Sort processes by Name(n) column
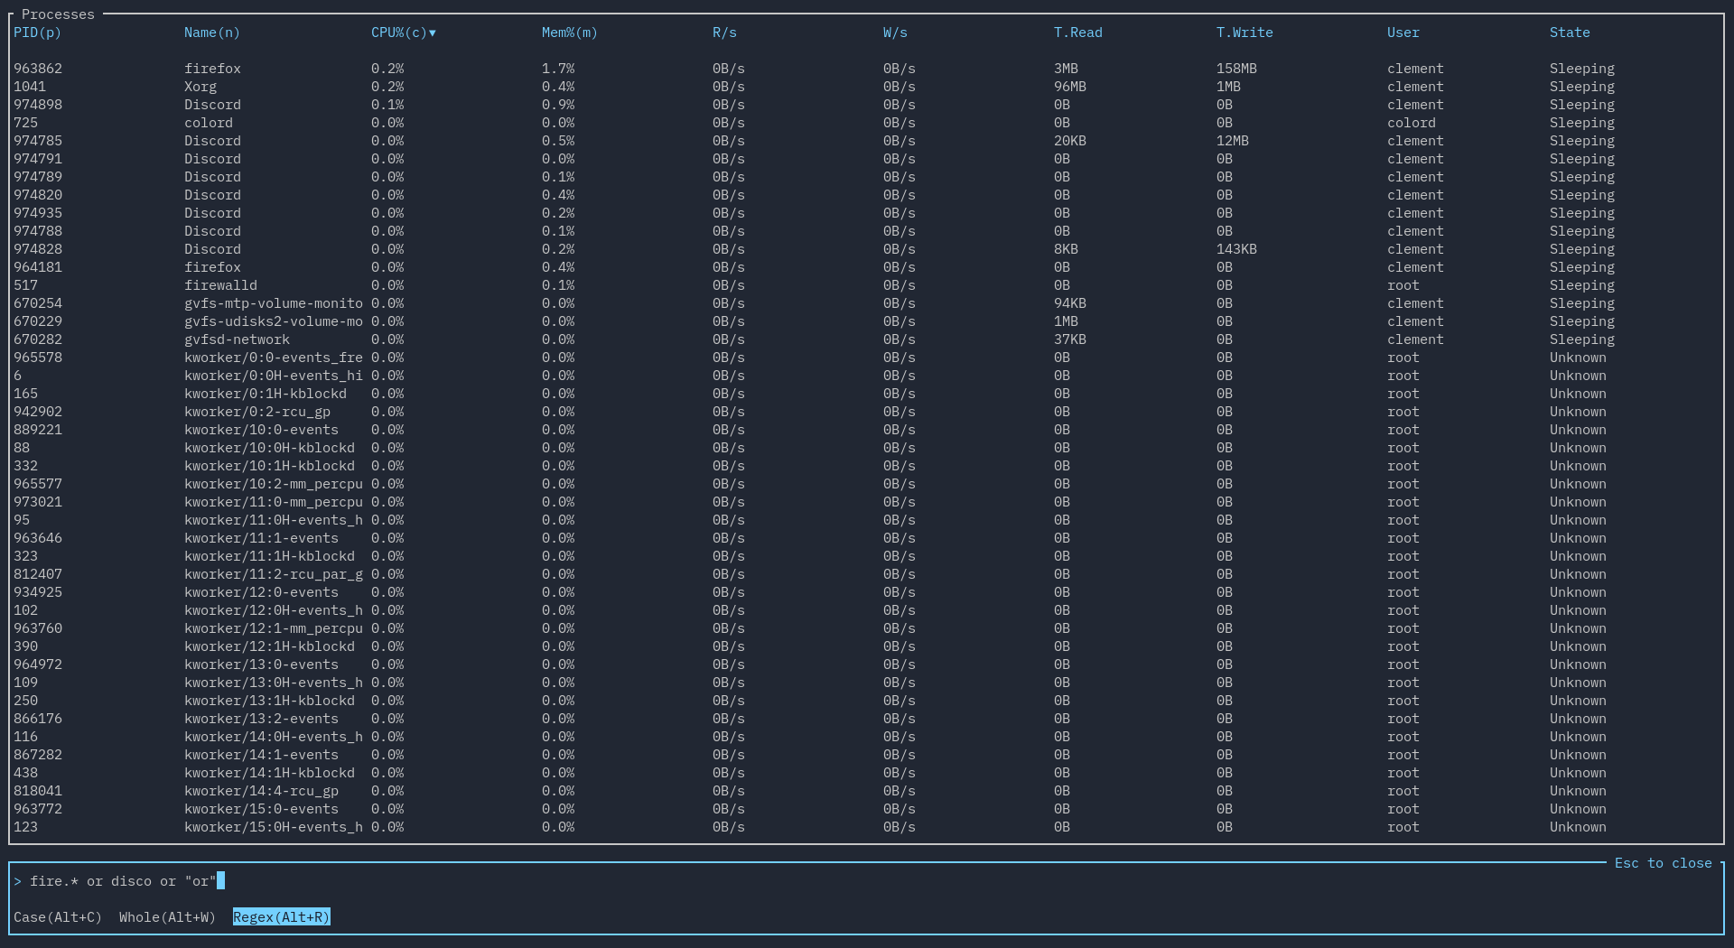 (211, 33)
